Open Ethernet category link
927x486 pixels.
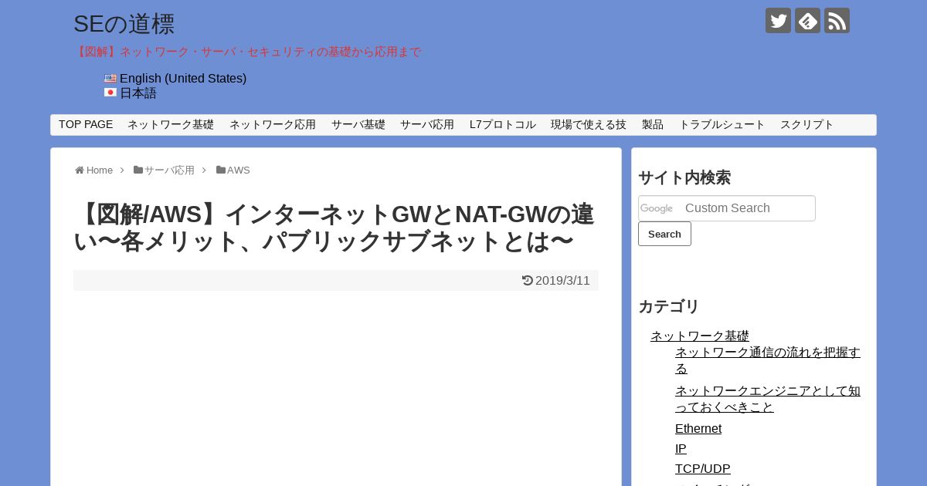[x=698, y=429]
